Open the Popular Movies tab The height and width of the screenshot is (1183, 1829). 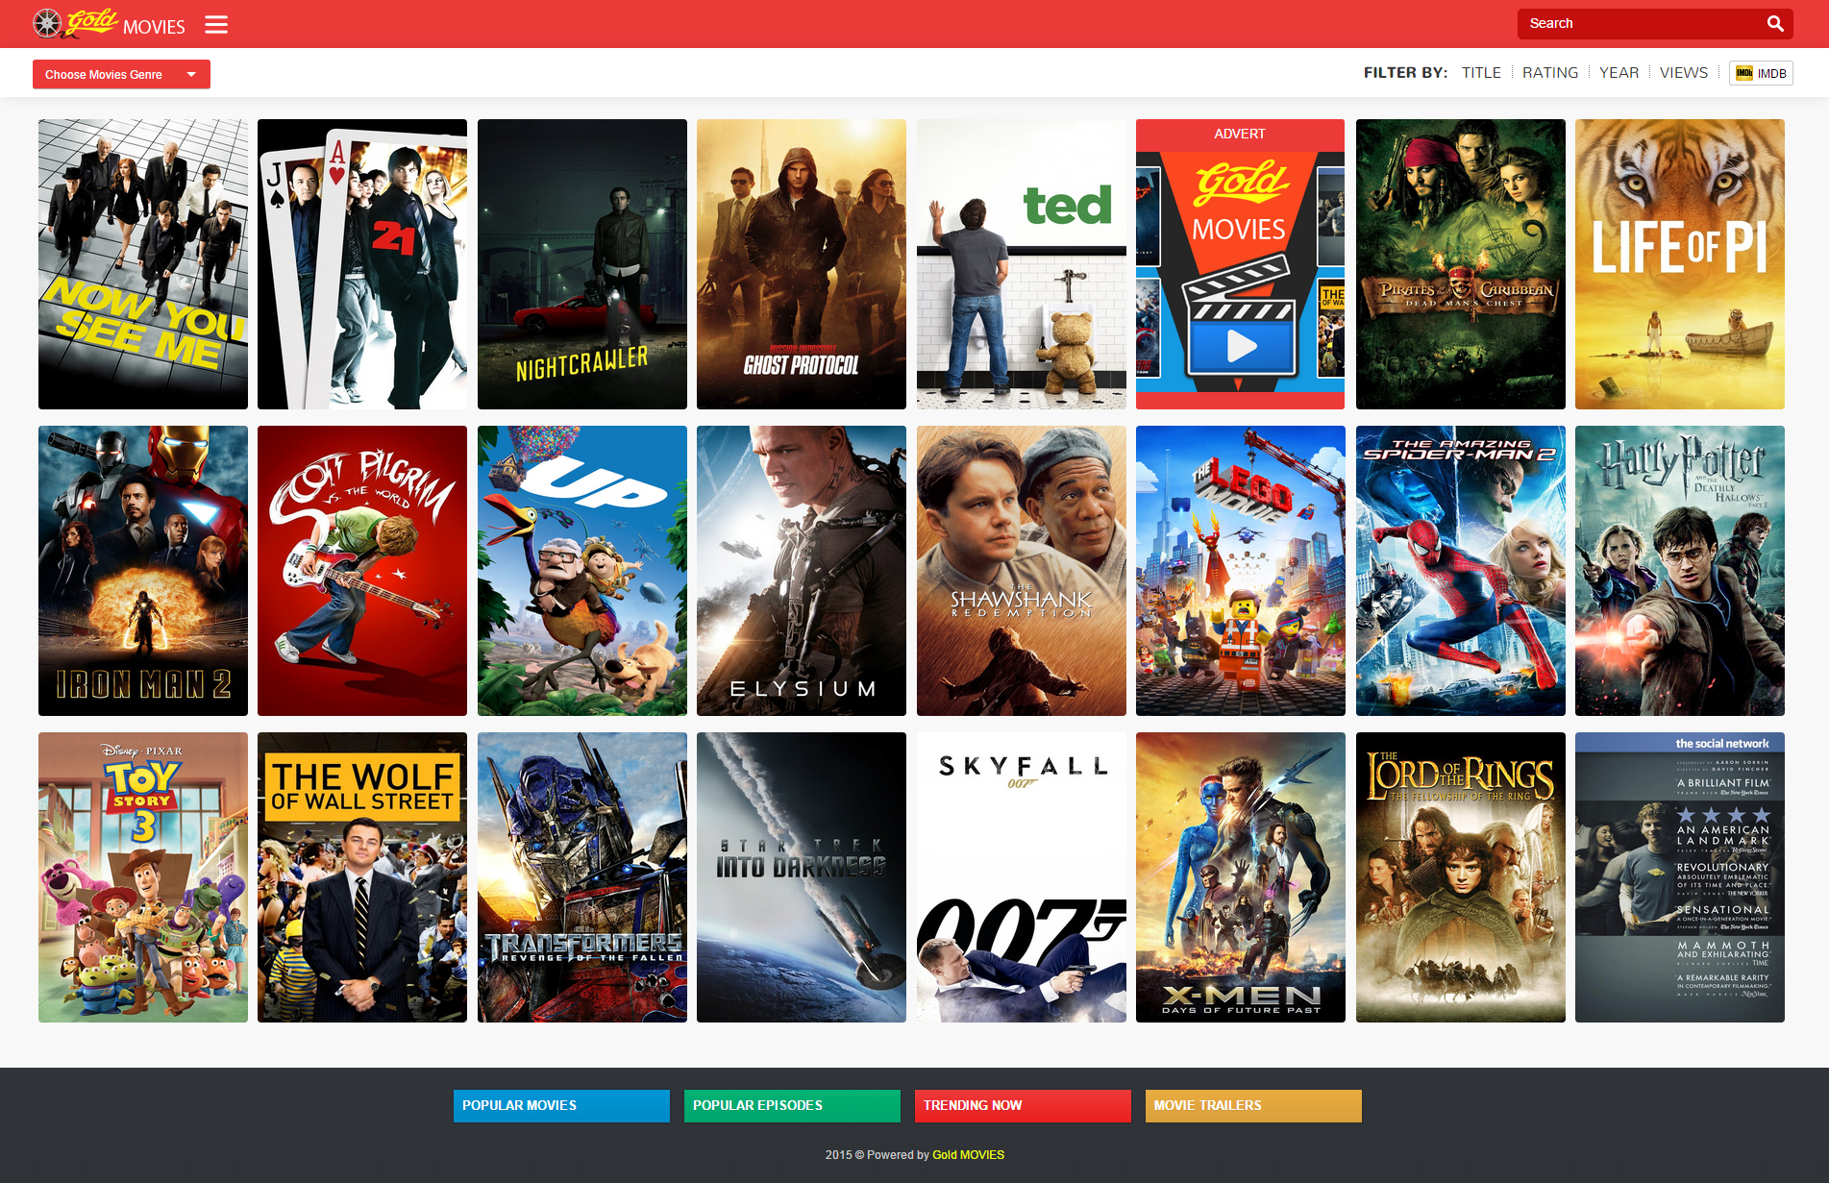(561, 1106)
